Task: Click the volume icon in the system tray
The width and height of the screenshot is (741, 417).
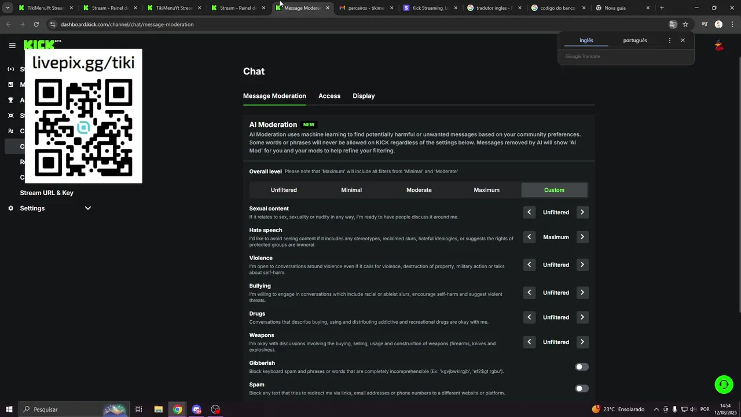Action: point(694,409)
